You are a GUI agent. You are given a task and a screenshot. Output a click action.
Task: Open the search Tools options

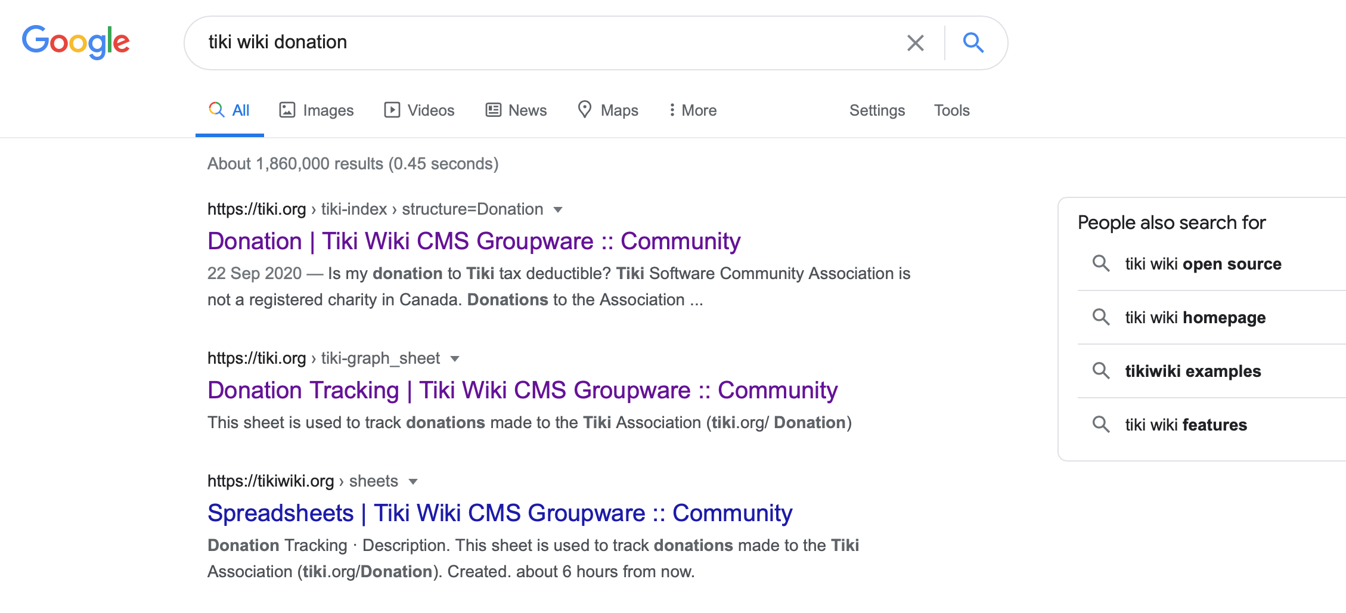(951, 110)
